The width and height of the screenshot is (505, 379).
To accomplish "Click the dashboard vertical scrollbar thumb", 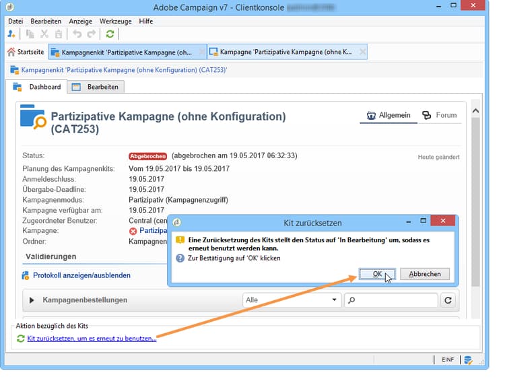I will tap(475, 202).
